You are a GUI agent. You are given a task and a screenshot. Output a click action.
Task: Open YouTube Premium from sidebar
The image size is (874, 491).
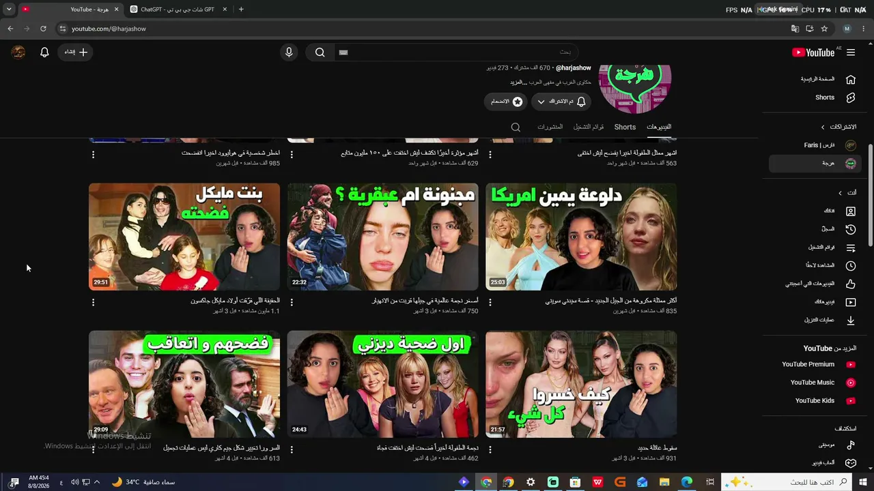(x=815, y=364)
